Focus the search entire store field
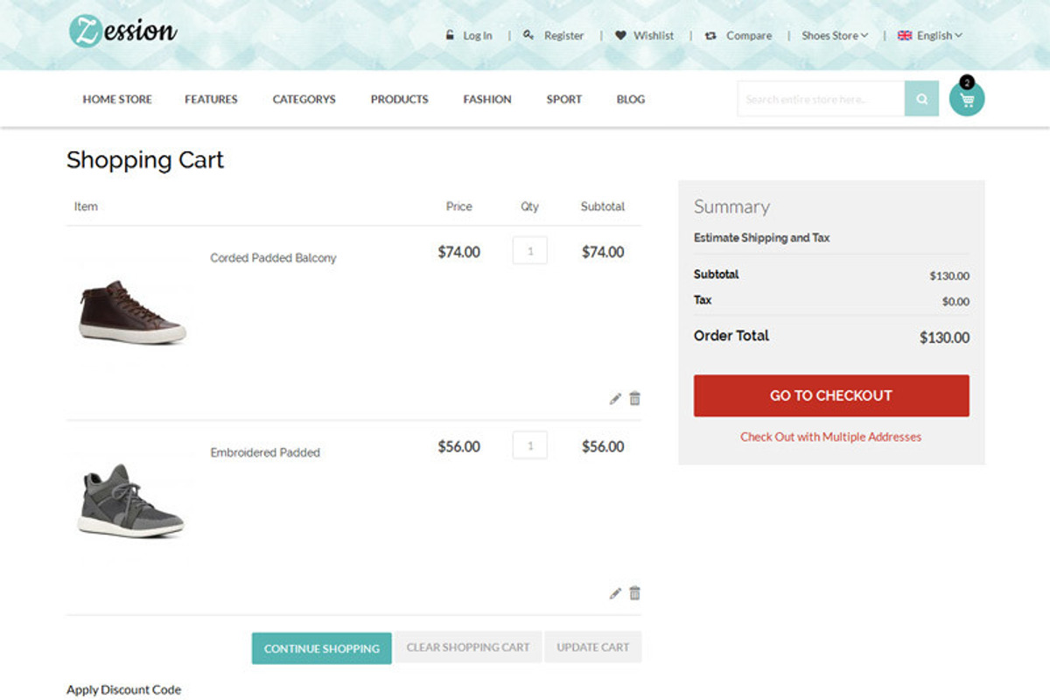Viewport: 1050px width, 700px height. (x=820, y=99)
